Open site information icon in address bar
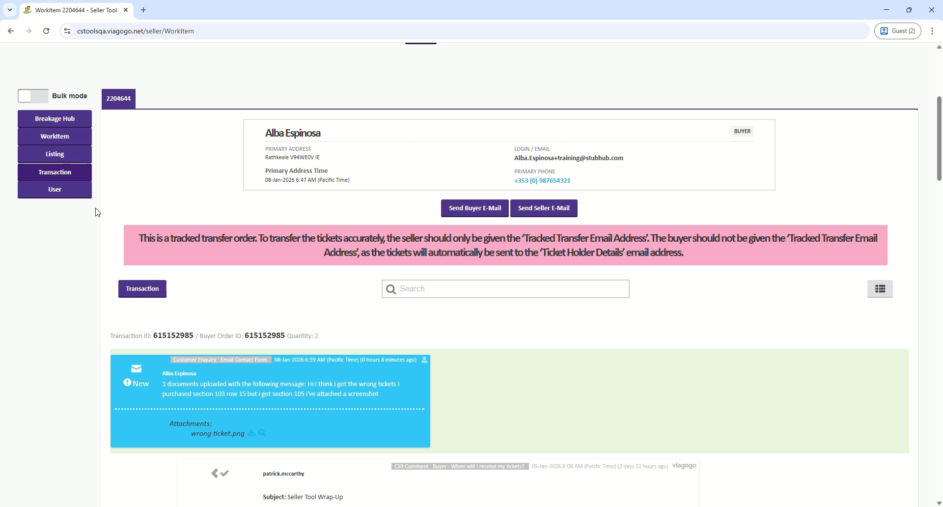 tap(67, 31)
